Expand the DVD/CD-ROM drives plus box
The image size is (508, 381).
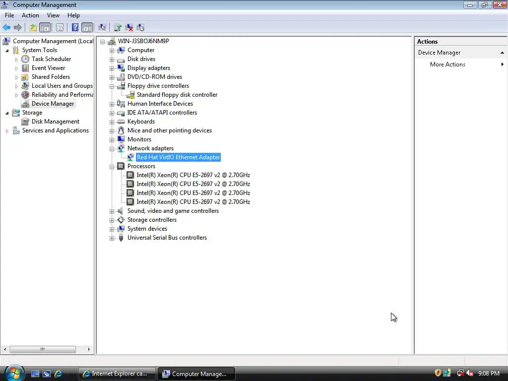[112, 77]
